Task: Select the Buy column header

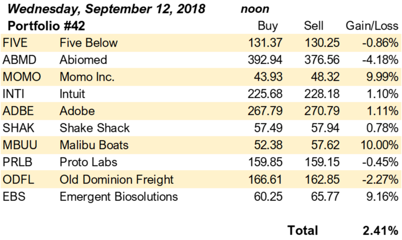Action: (x=268, y=26)
